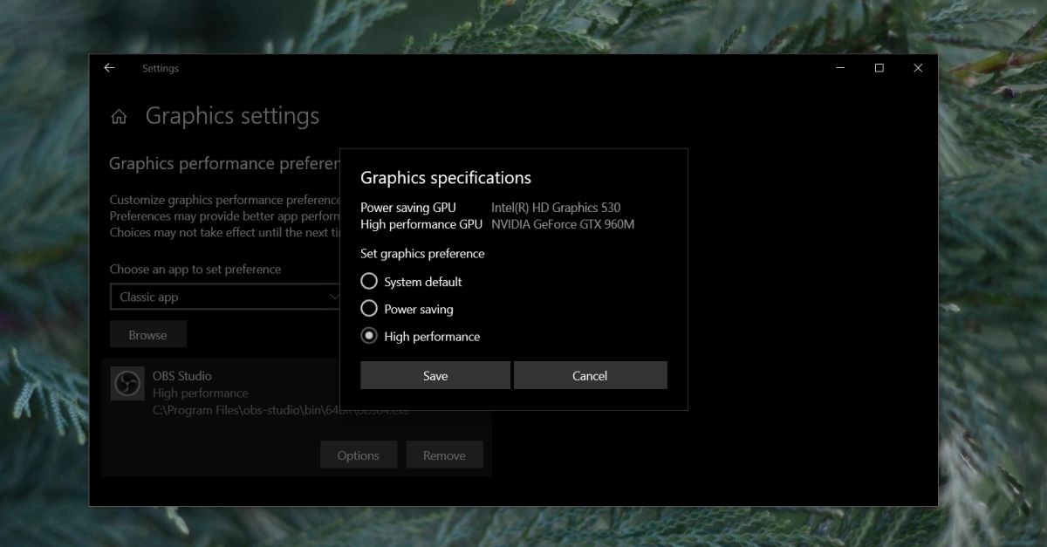Viewport: 1047px width, 547px height.
Task: Go back using the Settings back arrow
Action: point(109,68)
